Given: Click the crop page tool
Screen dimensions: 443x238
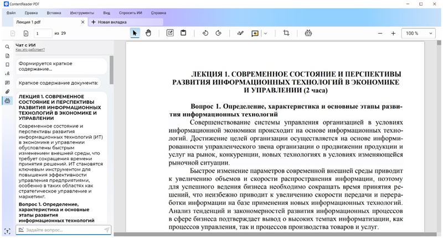Looking at the screenshot, I should (x=286, y=33).
